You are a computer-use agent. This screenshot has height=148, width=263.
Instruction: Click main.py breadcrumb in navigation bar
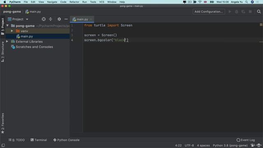click(x=33, y=12)
